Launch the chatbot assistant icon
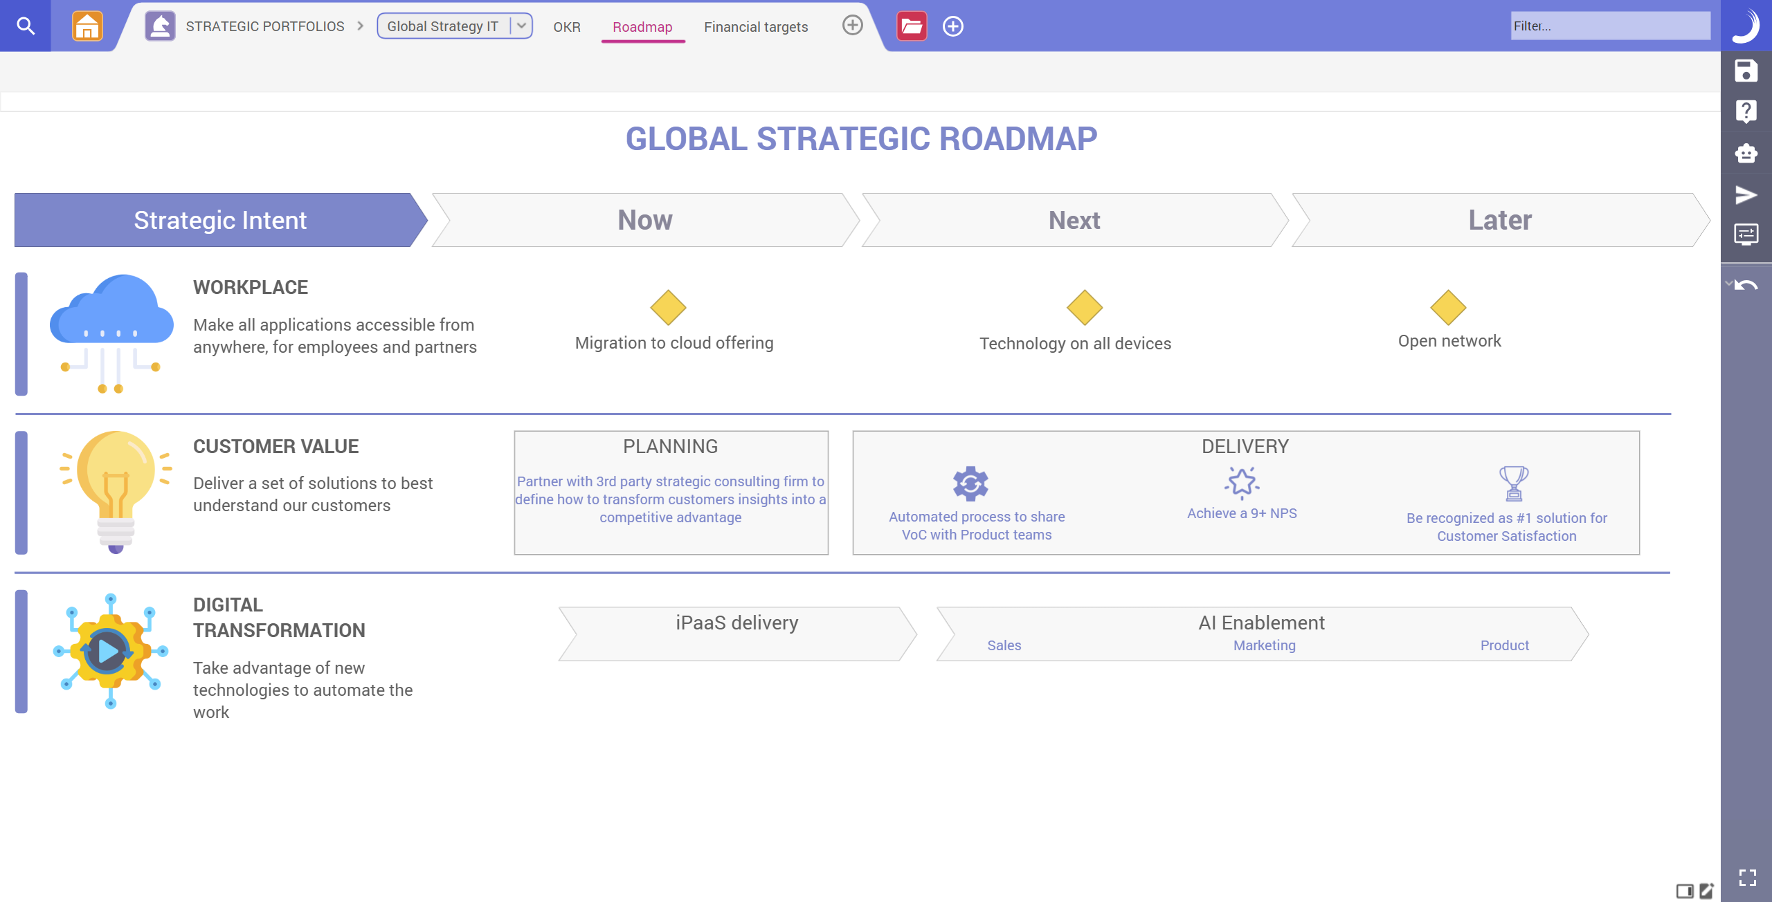The height and width of the screenshot is (902, 1772). 1745,154
